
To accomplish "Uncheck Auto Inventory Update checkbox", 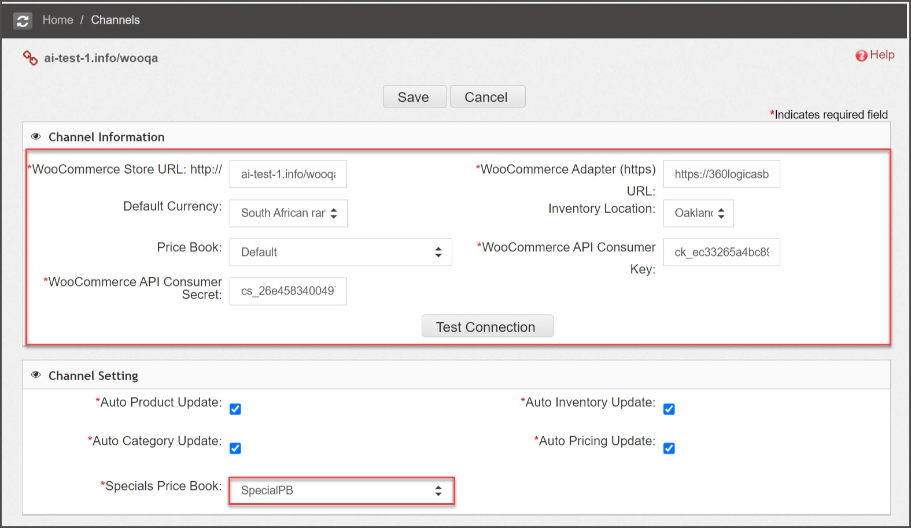I will (669, 409).
